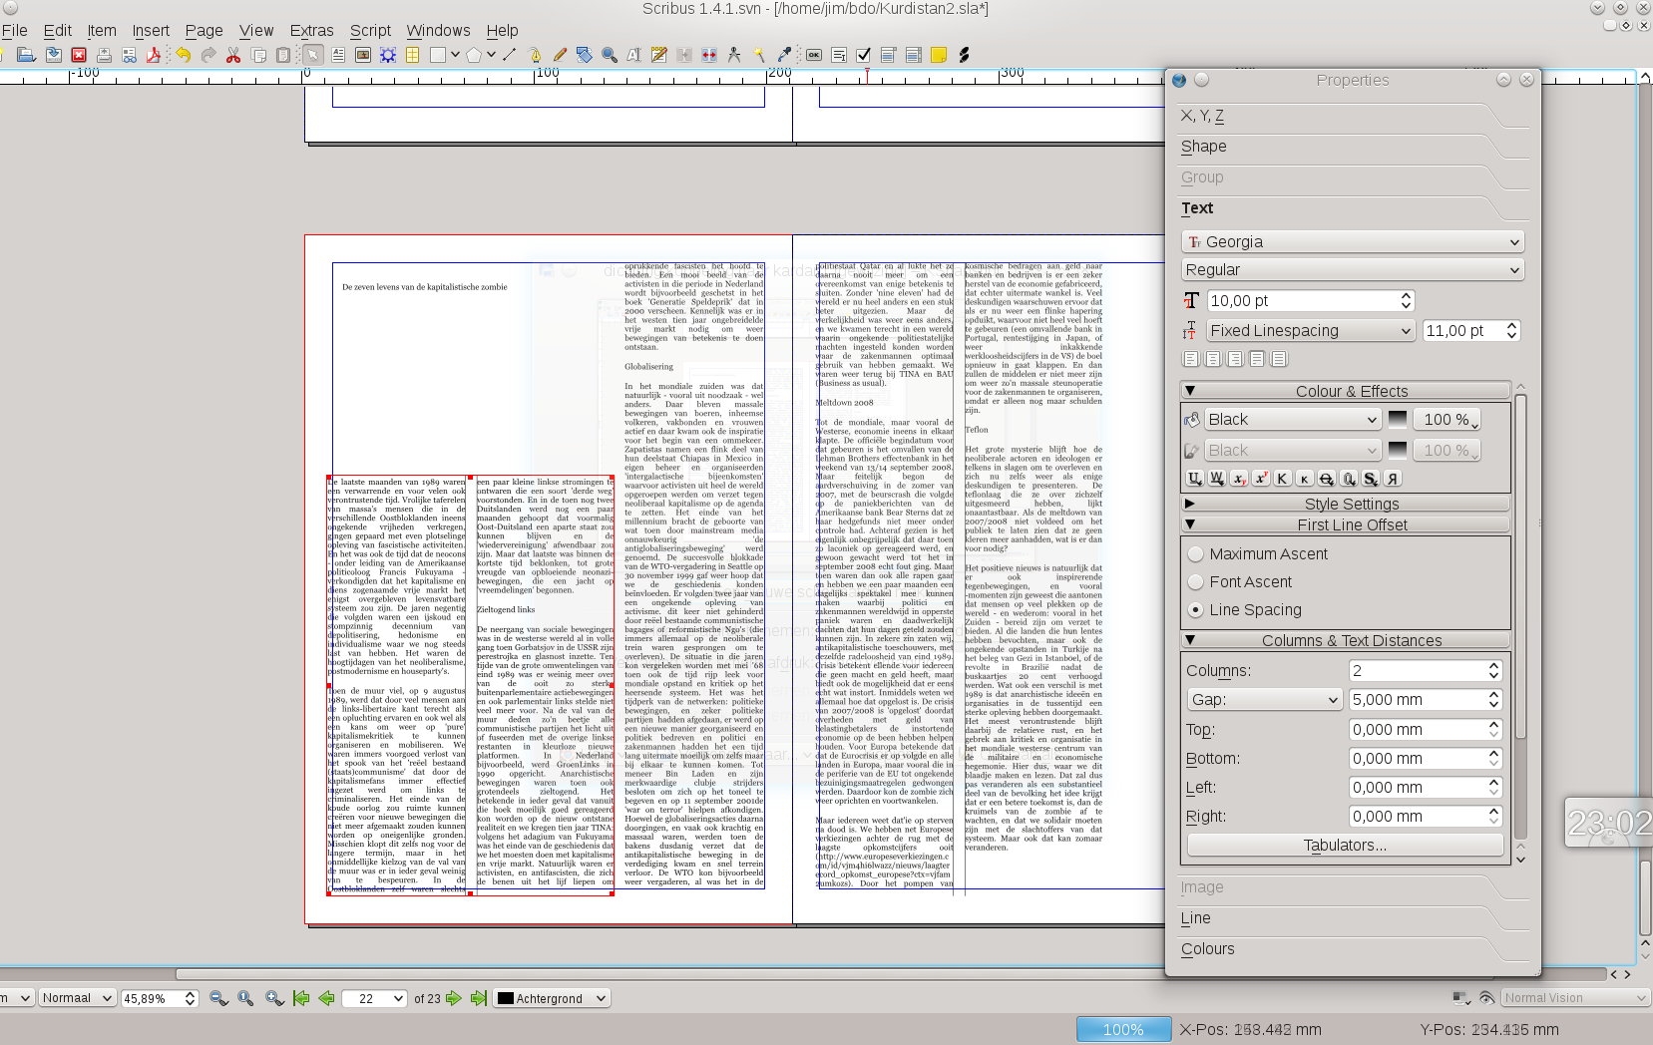This screenshot has width=1653, height=1045.
Task: Click the Columns number input field
Action: [x=1419, y=671]
